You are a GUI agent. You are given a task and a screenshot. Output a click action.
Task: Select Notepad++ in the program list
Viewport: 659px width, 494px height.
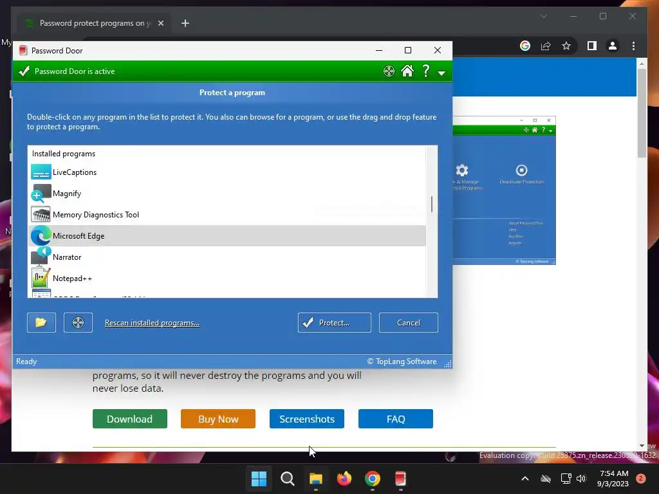(x=227, y=278)
